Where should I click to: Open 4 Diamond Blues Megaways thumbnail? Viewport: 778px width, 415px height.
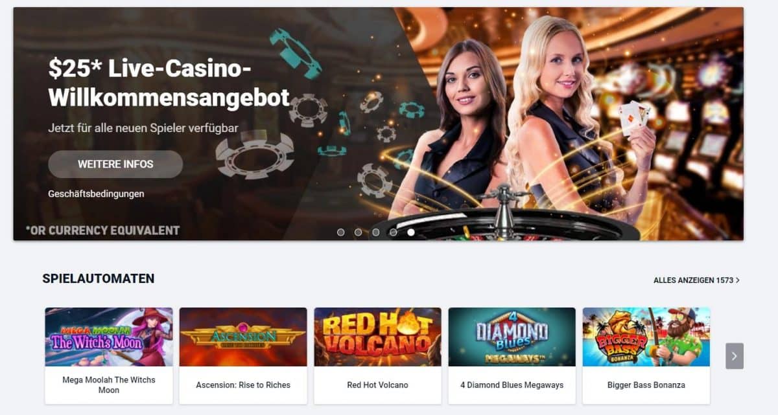click(512, 337)
